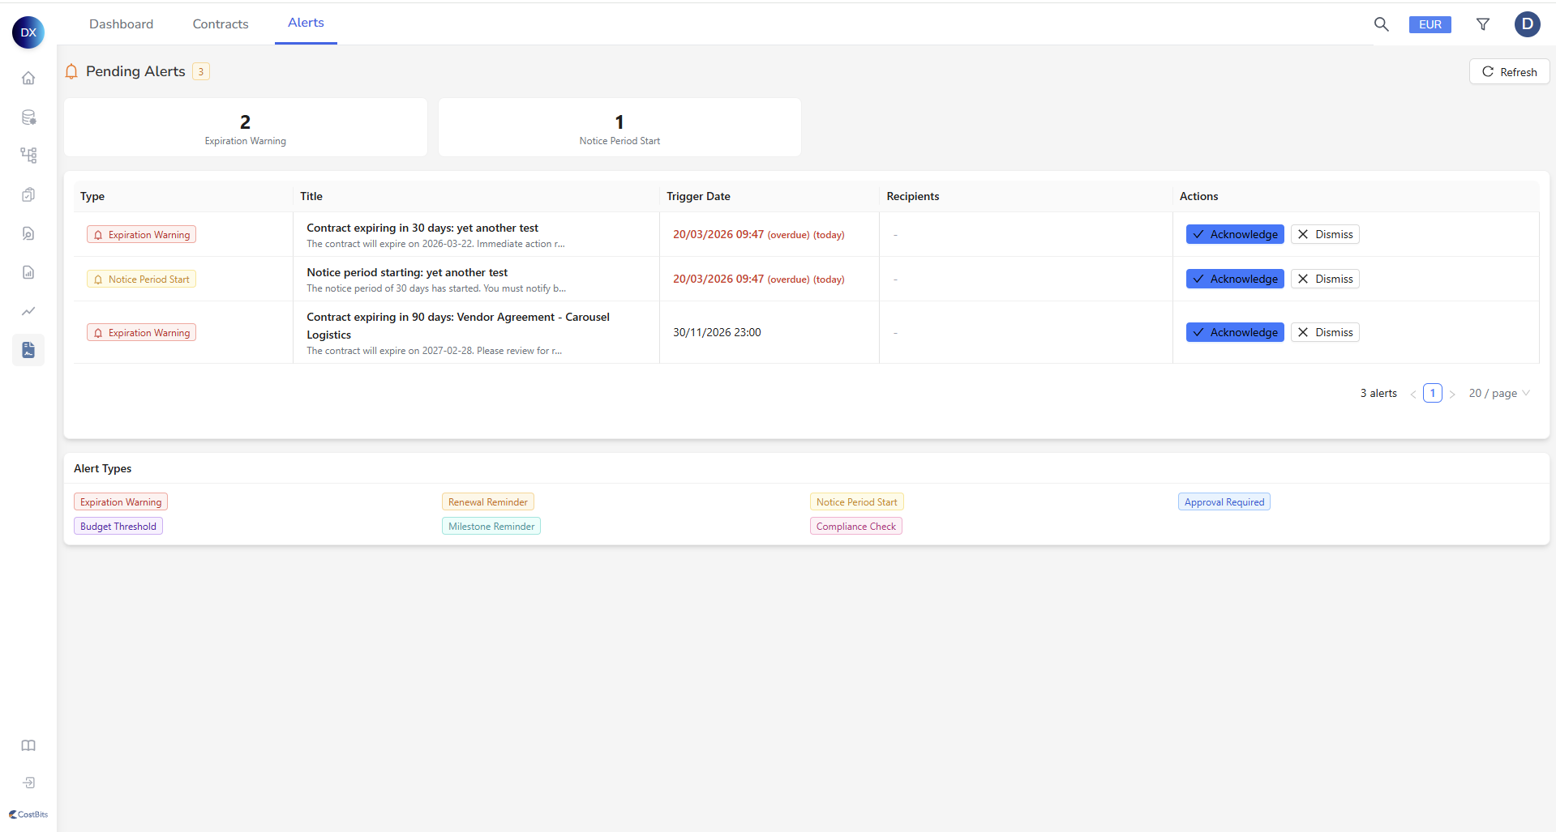The width and height of the screenshot is (1556, 832).
Task: Go to next page with the right chevron
Action: tap(1452, 393)
